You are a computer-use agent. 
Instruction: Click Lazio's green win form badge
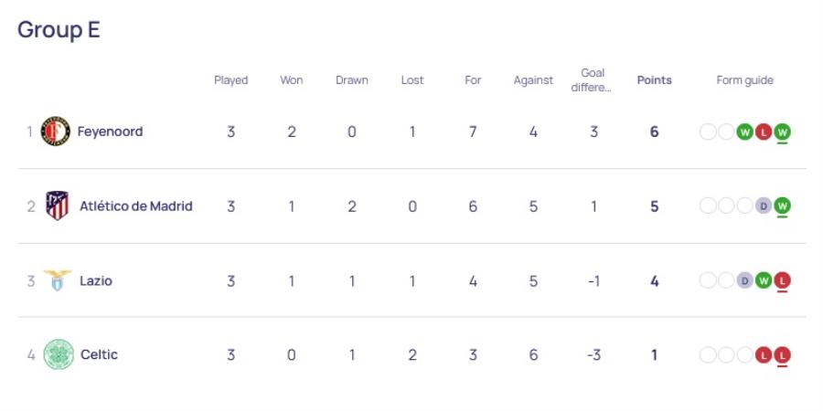click(764, 281)
